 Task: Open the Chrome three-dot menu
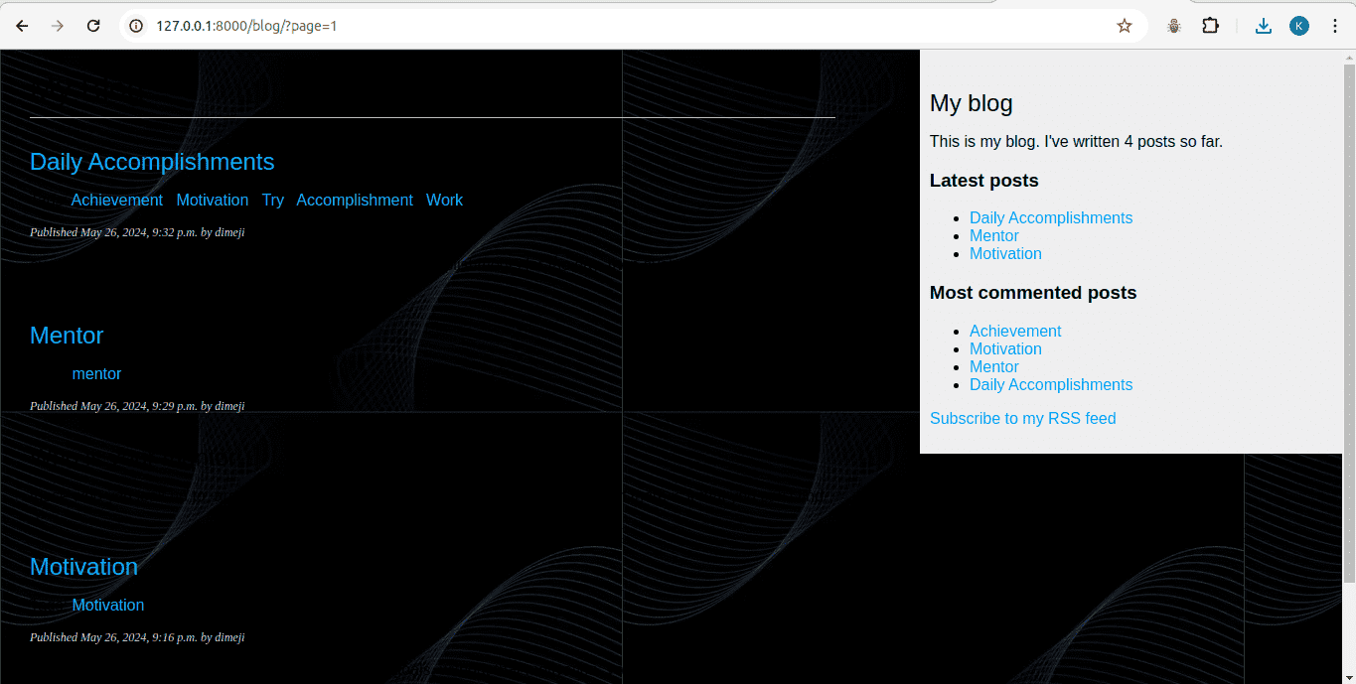click(x=1334, y=26)
